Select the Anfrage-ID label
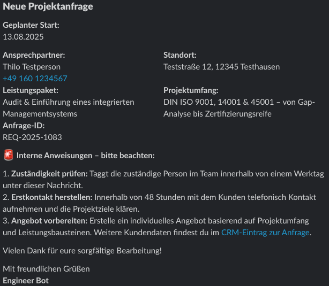The height and width of the screenshot is (286, 329). click(24, 126)
